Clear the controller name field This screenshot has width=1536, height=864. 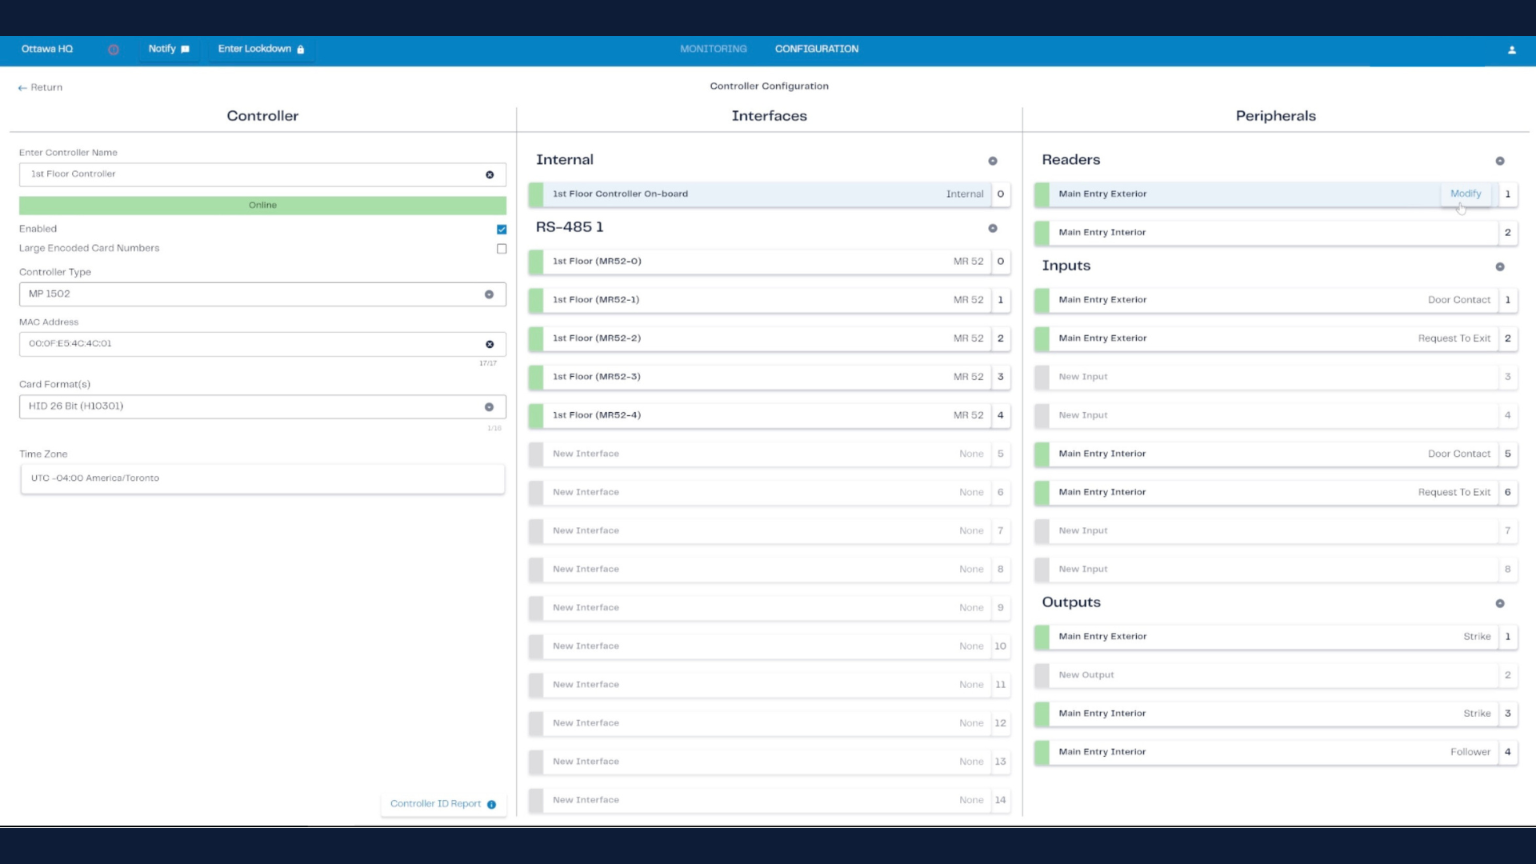(490, 174)
